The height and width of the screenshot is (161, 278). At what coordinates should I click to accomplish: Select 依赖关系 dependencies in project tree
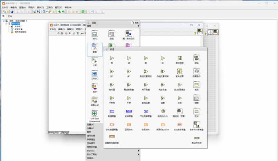[18, 29]
